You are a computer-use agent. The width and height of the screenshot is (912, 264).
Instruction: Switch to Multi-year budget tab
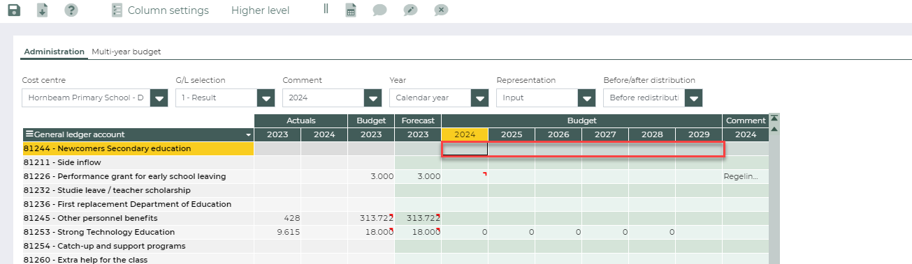tap(126, 52)
